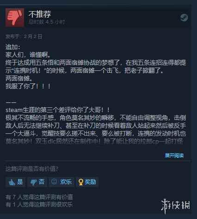Click the 发布于 2月2日 post date
Viewport: 197px width, 219px height.
24,37
